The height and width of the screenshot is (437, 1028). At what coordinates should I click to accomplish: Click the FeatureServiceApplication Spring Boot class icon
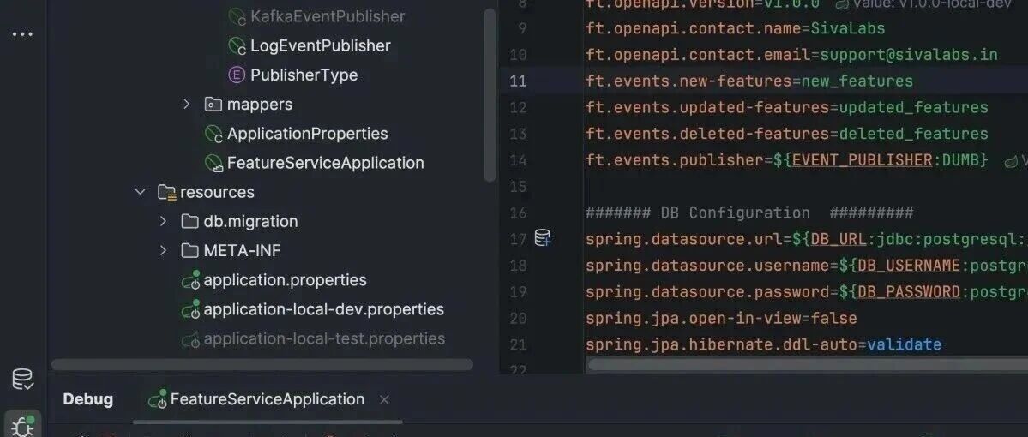tap(213, 163)
